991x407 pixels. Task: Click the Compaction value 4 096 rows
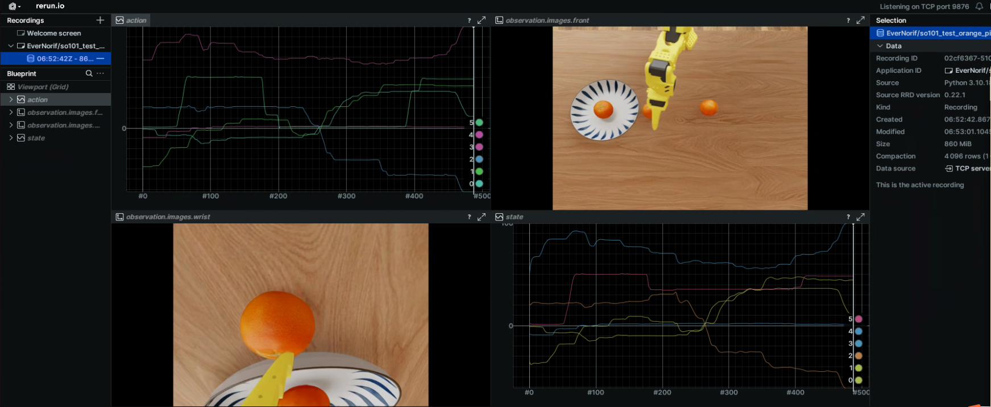pyautogui.click(x=967, y=156)
